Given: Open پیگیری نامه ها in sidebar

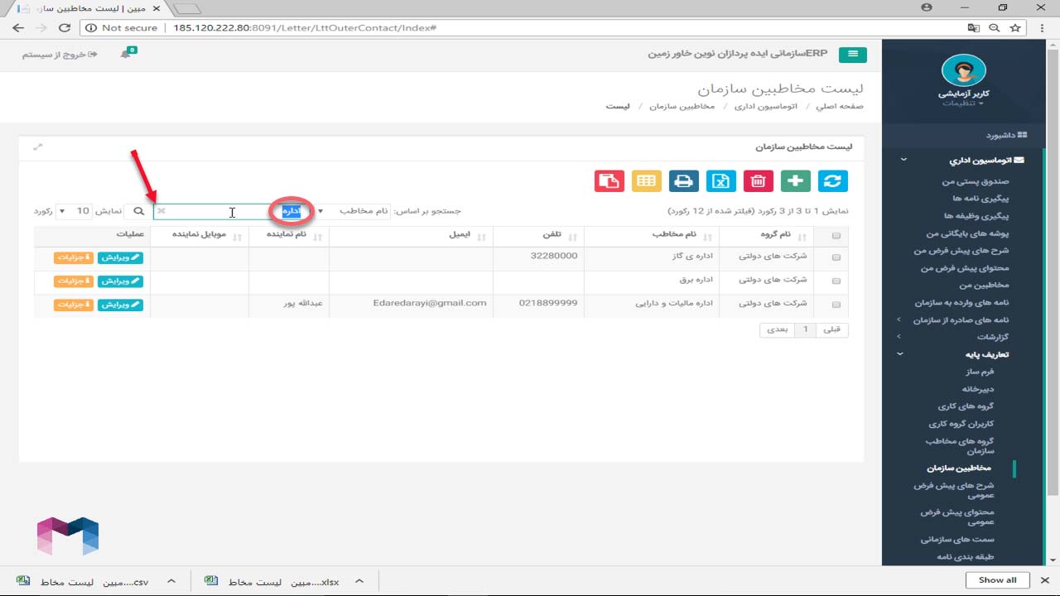Looking at the screenshot, I should [982, 199].
